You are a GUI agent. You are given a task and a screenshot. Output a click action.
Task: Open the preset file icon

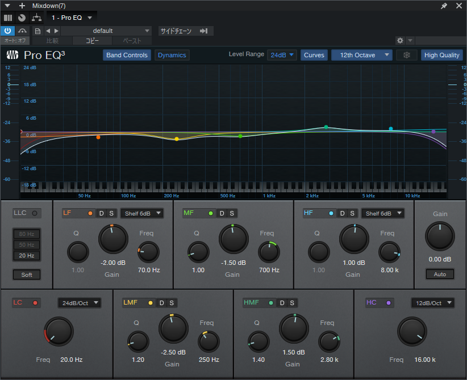[38, 31]
